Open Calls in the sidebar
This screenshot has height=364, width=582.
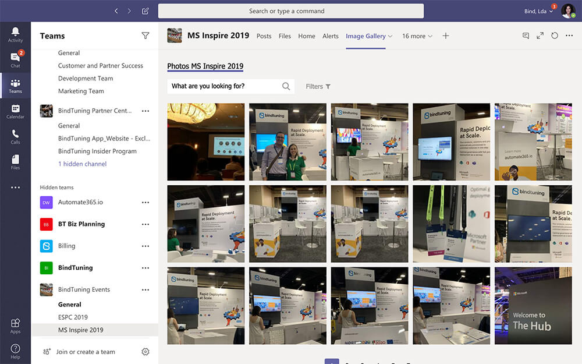pos(15,136)
